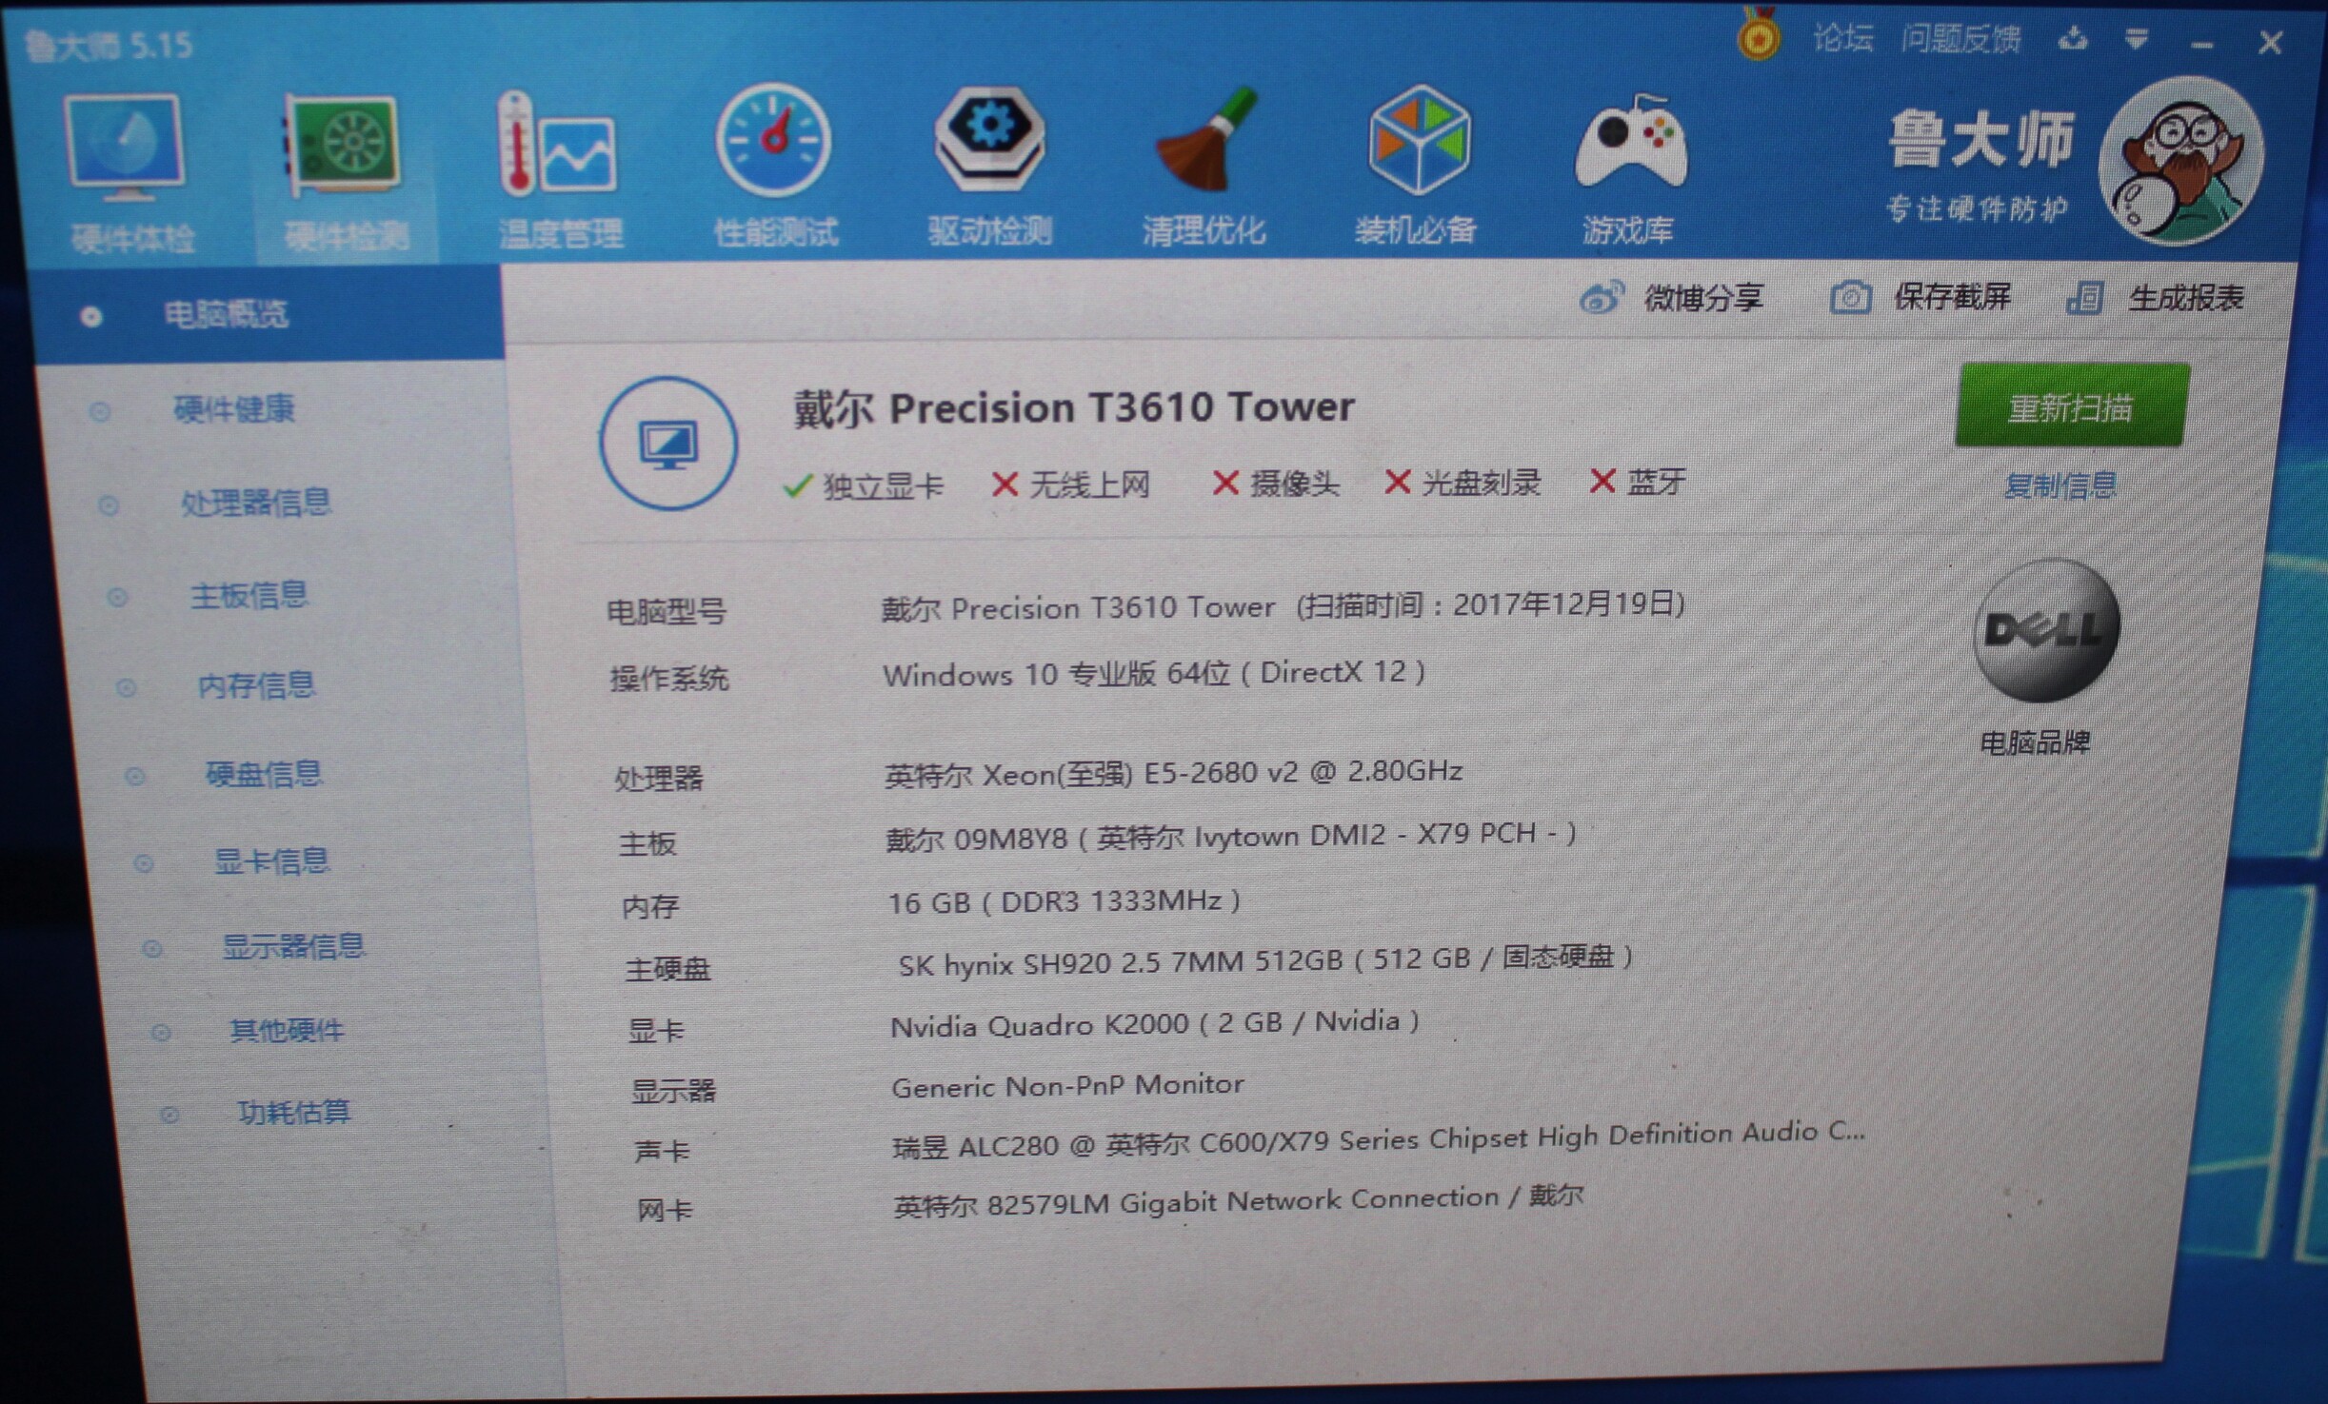Screen dimensions: 2328x1404
Task: Click 复制信息 to copy info
Action: click(2059, 486)
